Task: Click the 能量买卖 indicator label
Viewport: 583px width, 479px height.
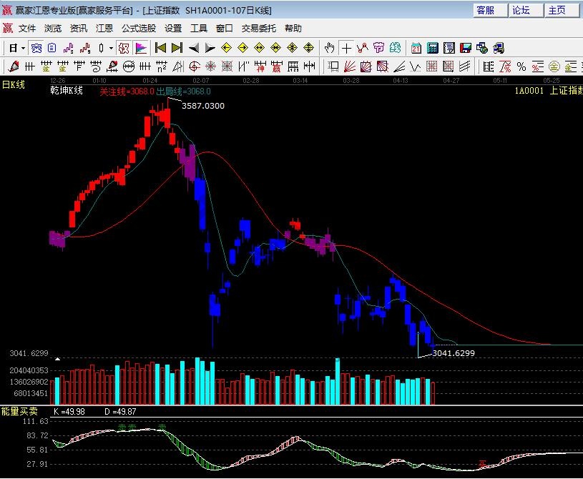Action: pyautogui.click(x=19, y=411)
